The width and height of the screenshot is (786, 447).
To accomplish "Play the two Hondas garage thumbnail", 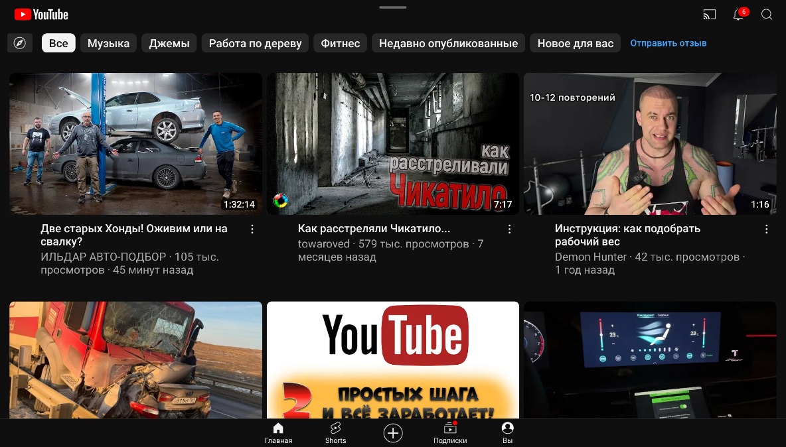I will tap(135, 144).
